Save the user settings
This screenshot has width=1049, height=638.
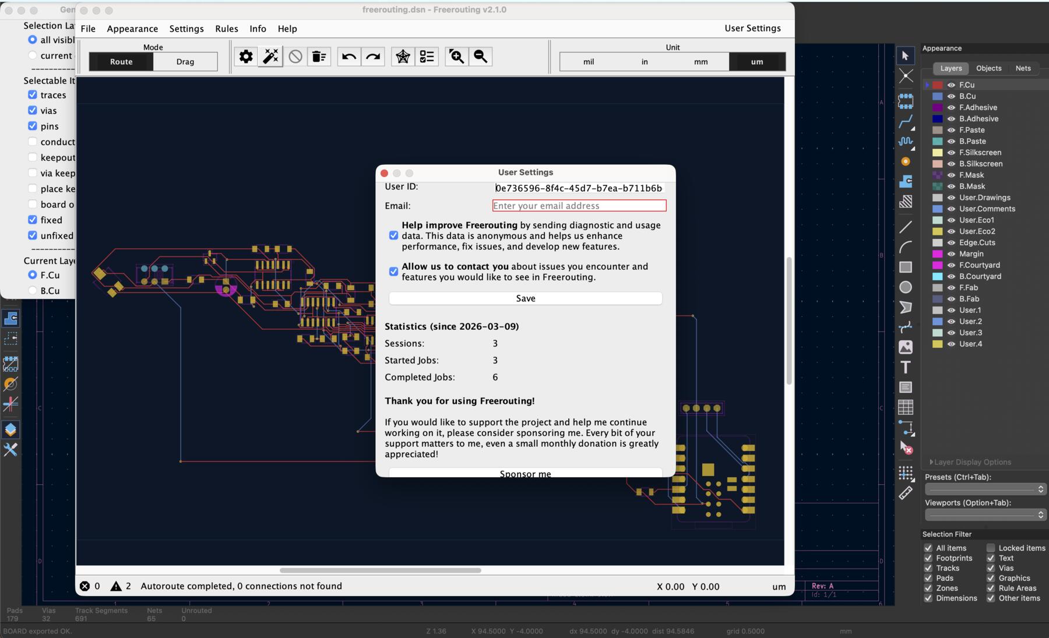pos(525,298)
